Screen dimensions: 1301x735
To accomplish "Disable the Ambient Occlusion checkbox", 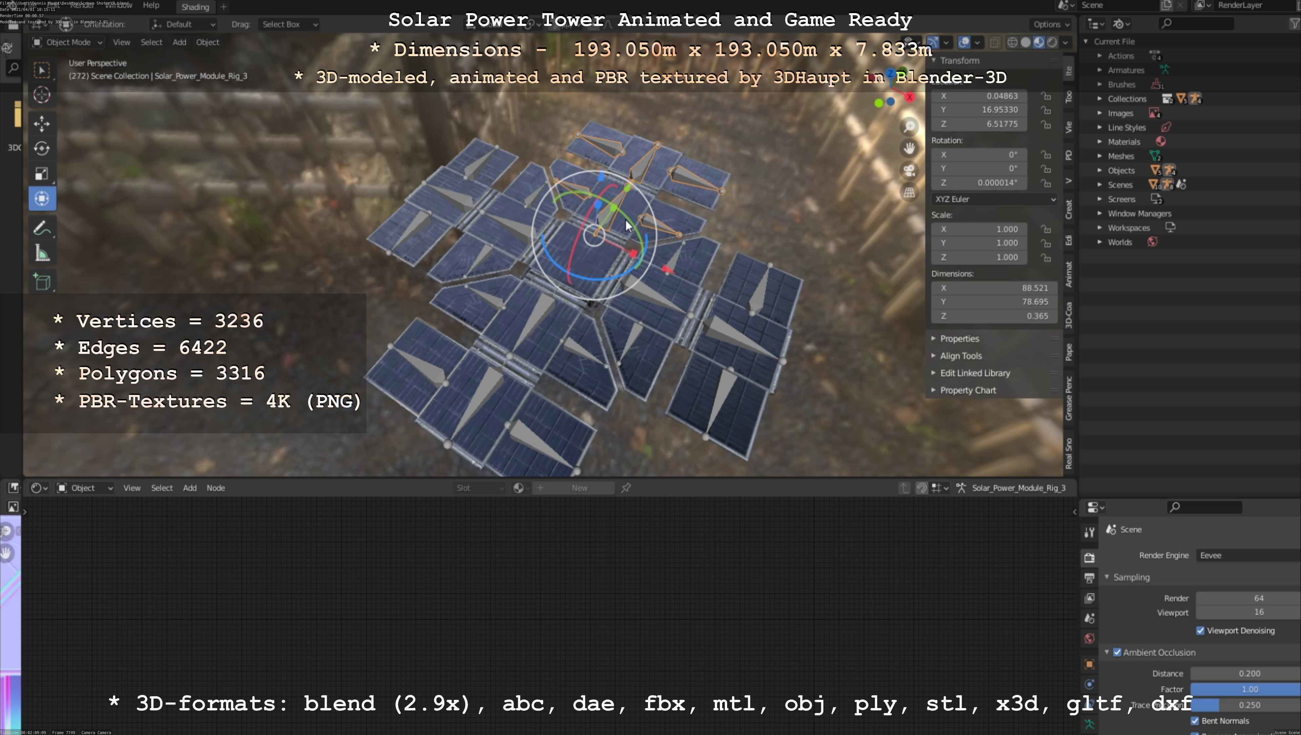I will click(x=1117, y=652).
